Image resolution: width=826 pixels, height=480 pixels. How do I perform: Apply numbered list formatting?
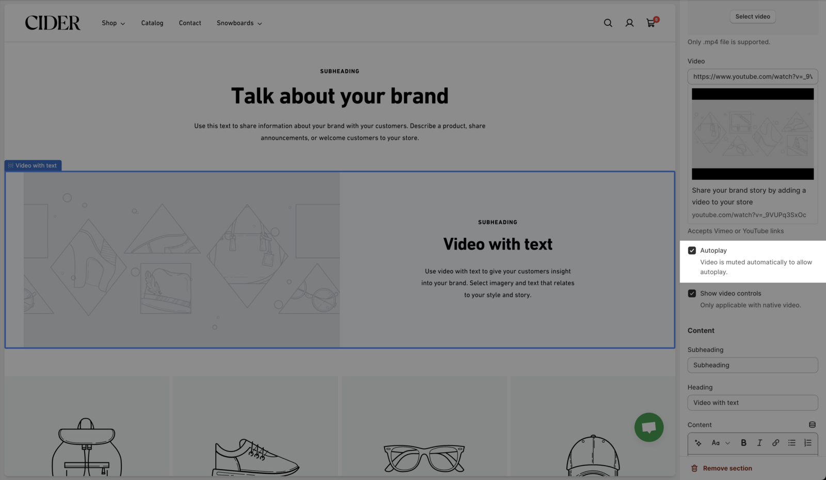click(807, 443)
